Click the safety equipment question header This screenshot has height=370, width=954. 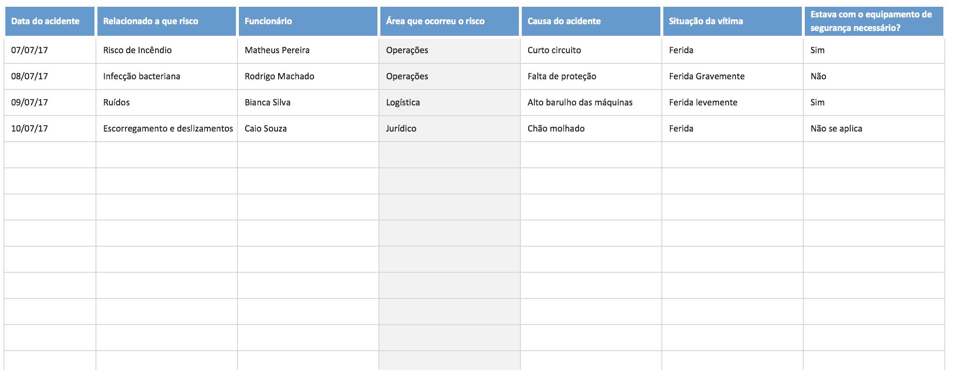(874, 21)
